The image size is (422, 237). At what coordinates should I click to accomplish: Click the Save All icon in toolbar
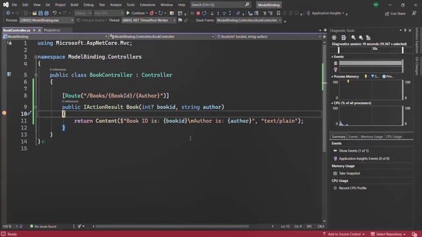click(46, 13)
